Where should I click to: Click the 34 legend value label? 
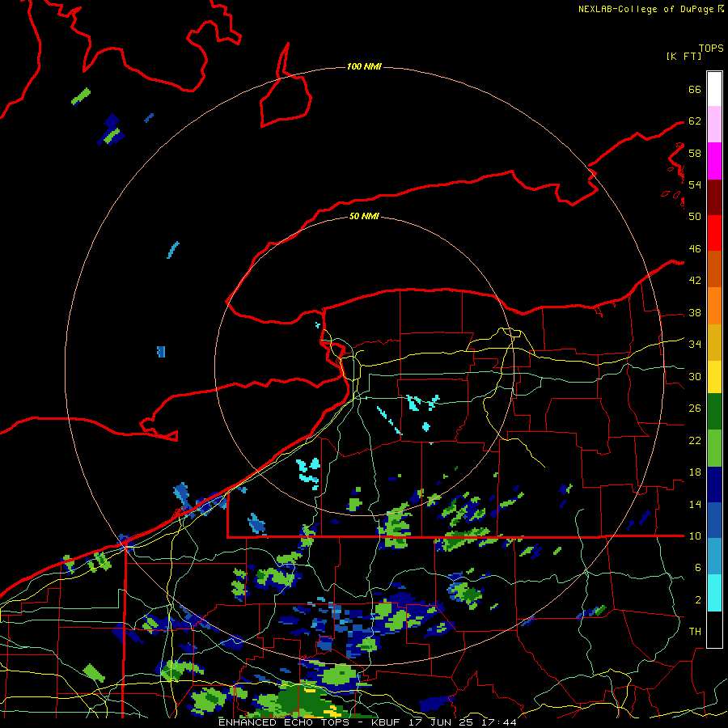pyautogui.click(x=695, y=345)
